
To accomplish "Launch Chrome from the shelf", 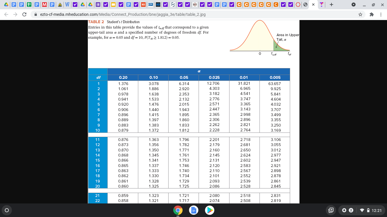I will pyautogui.click(x=178, y=210).
